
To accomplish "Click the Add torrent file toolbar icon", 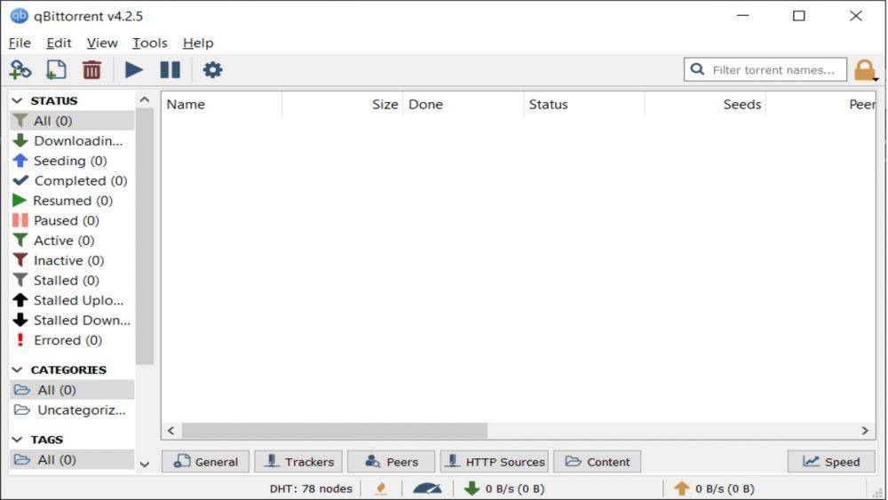I will pyautogui.click(x=56, y=70).
